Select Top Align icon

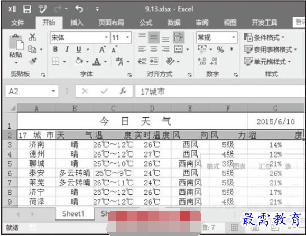tap(142, 35)
